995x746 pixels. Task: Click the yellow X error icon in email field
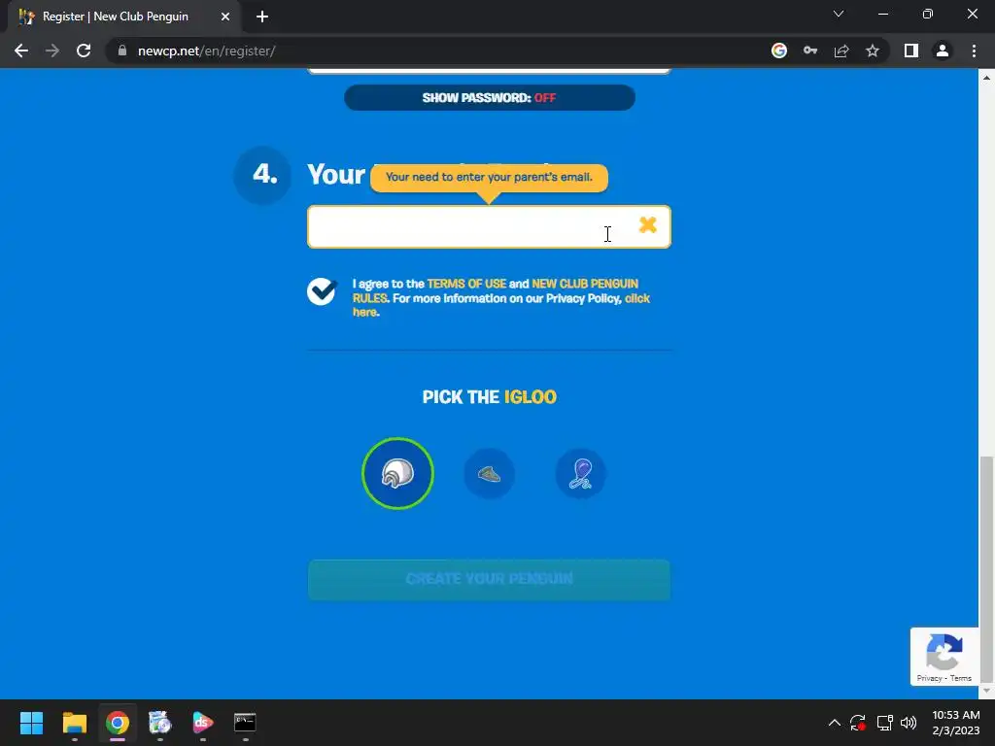click(647, 224)
